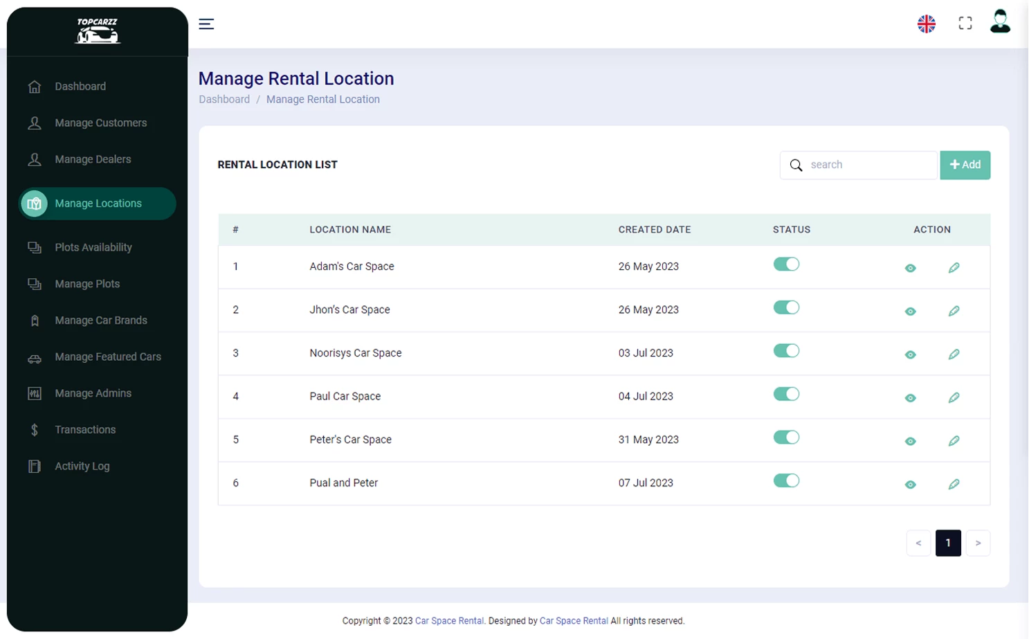This screenshot has width=1029, height=639.
Task: Disable status for Paul Car Space
Action: point(786,393)
